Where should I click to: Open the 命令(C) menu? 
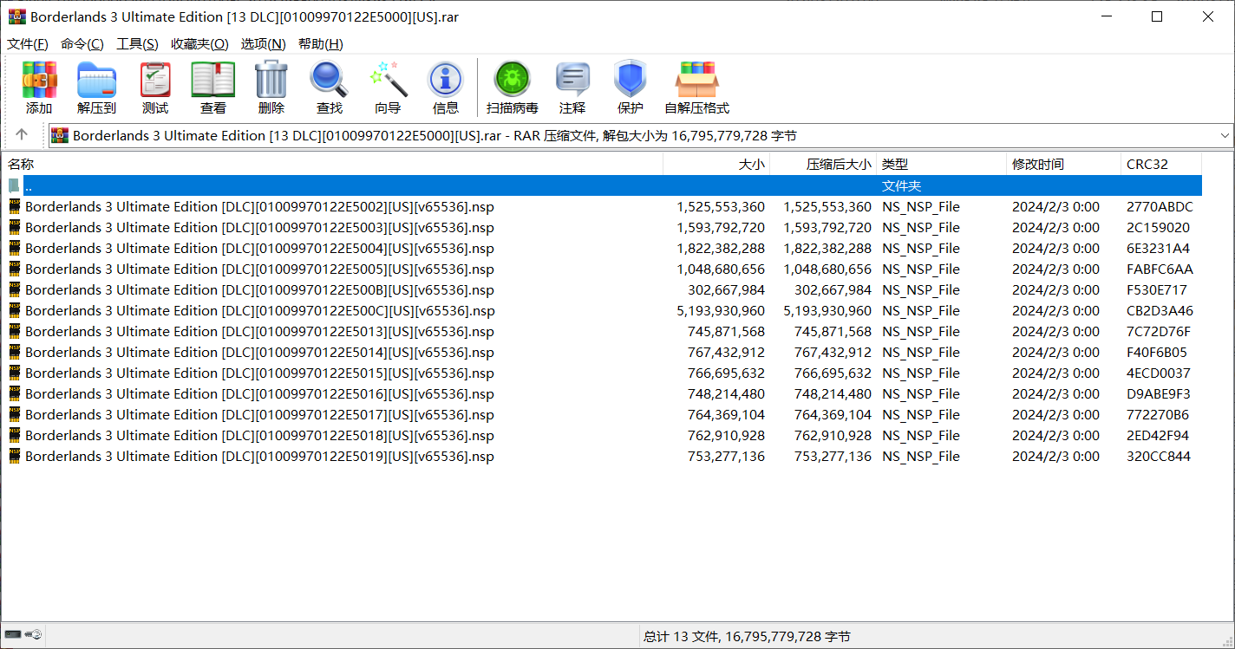[82, 44]
